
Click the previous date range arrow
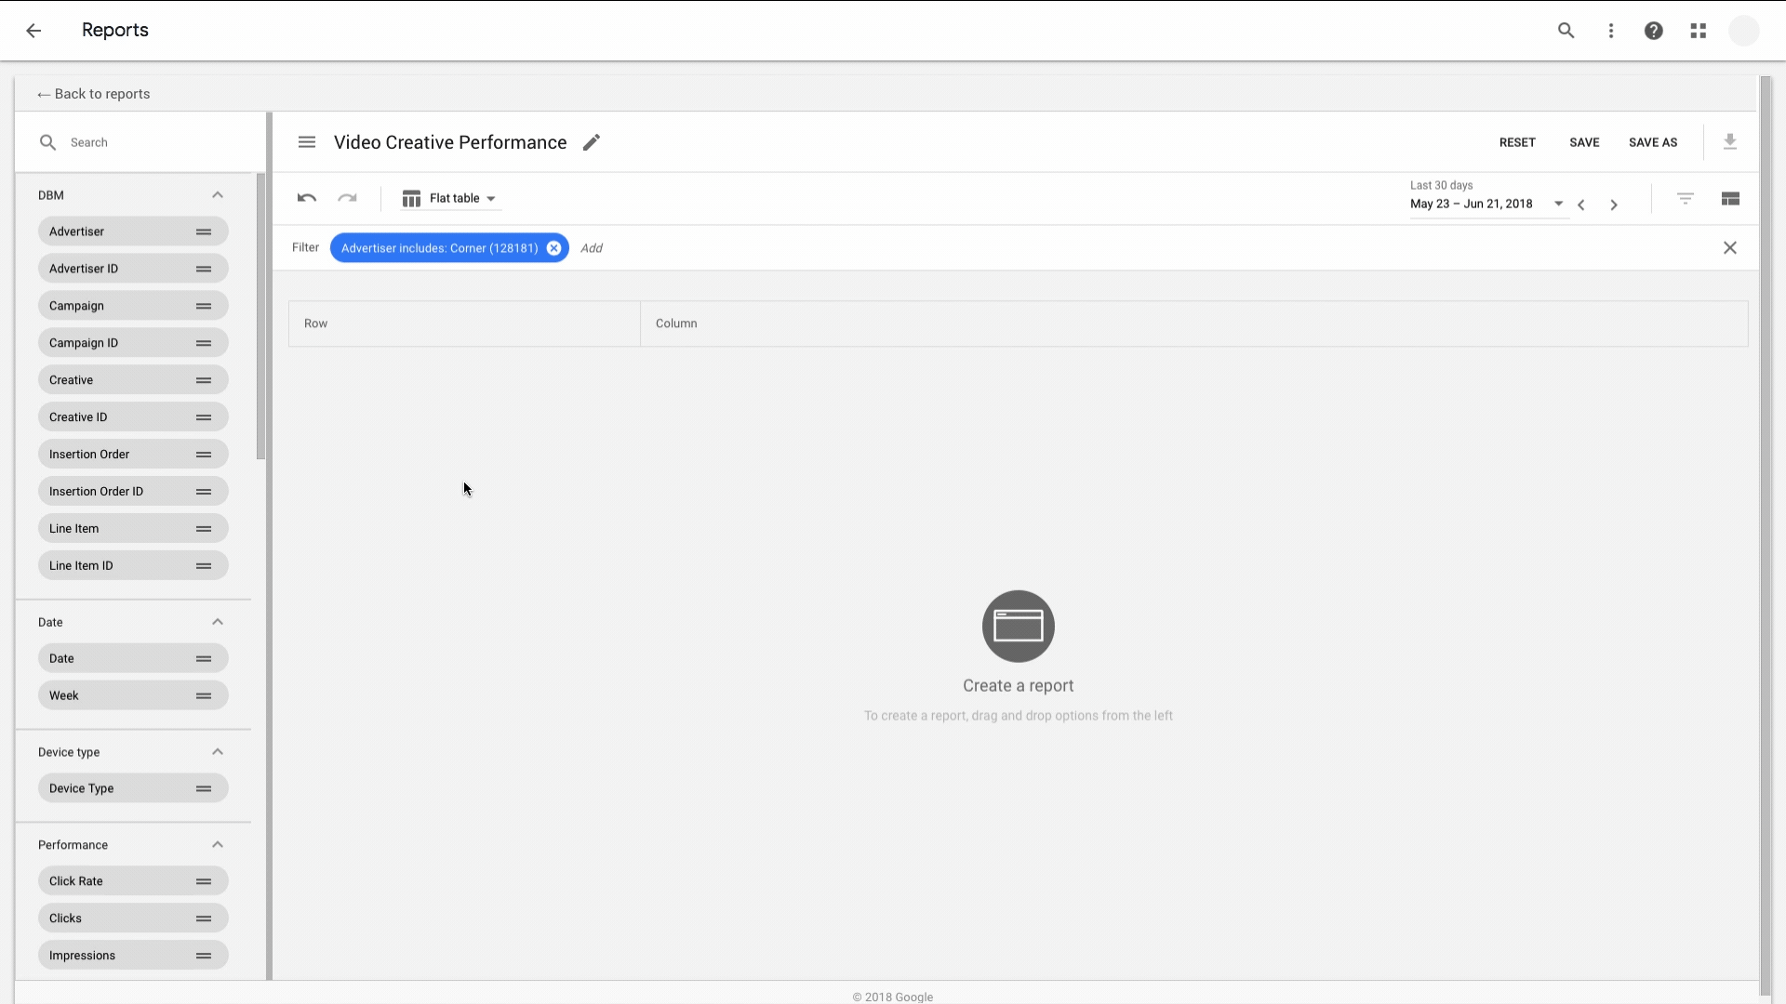tap(1581, 204)
